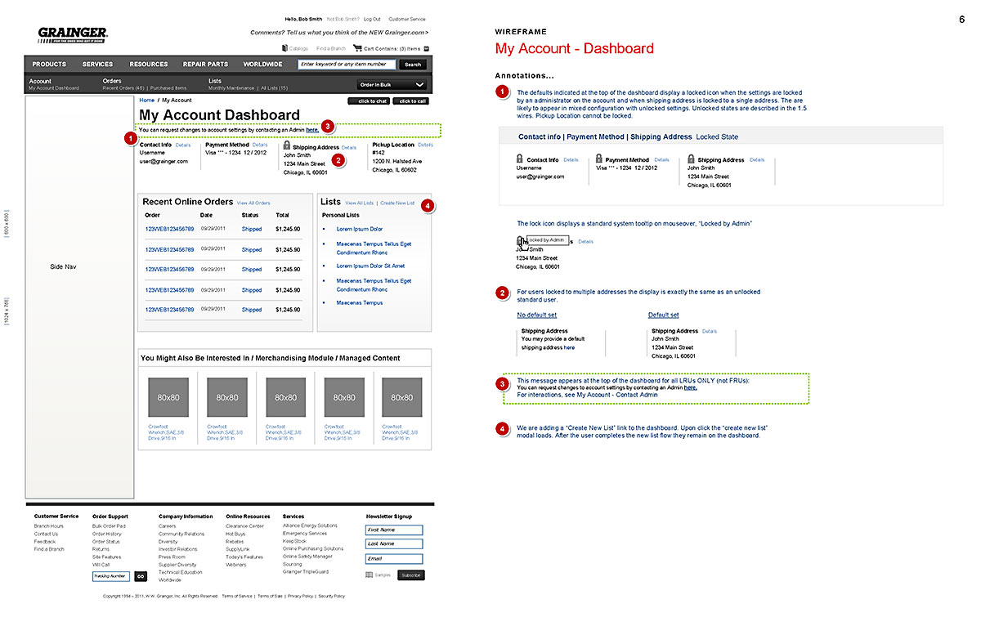The image size is (981, 635).
Task: Open the REPAIR PARTS menu
Action: point(205,65)
